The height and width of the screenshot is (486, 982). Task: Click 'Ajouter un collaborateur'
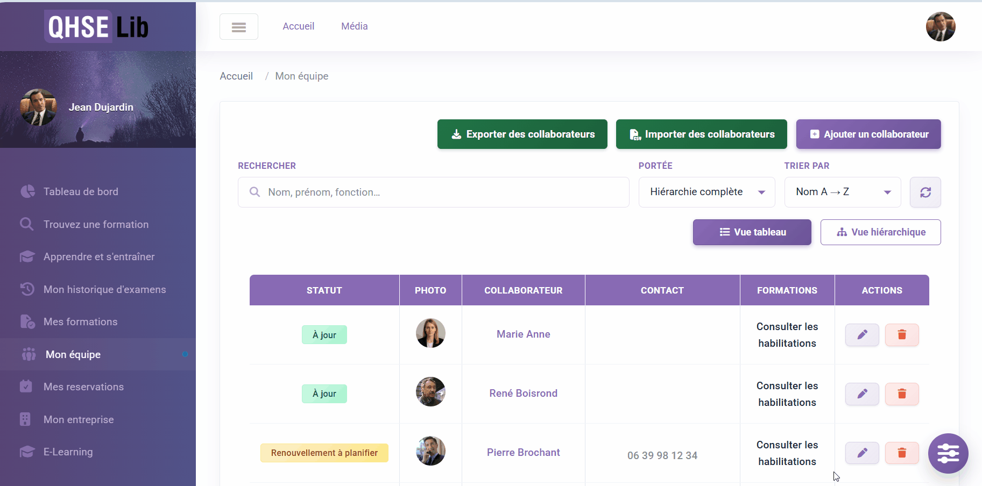point(867,134)
